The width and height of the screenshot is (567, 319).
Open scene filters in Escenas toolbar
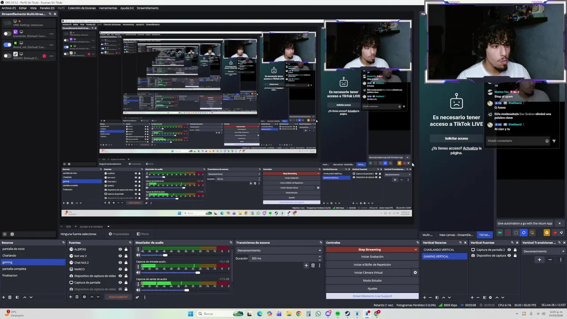pos(17,297)
